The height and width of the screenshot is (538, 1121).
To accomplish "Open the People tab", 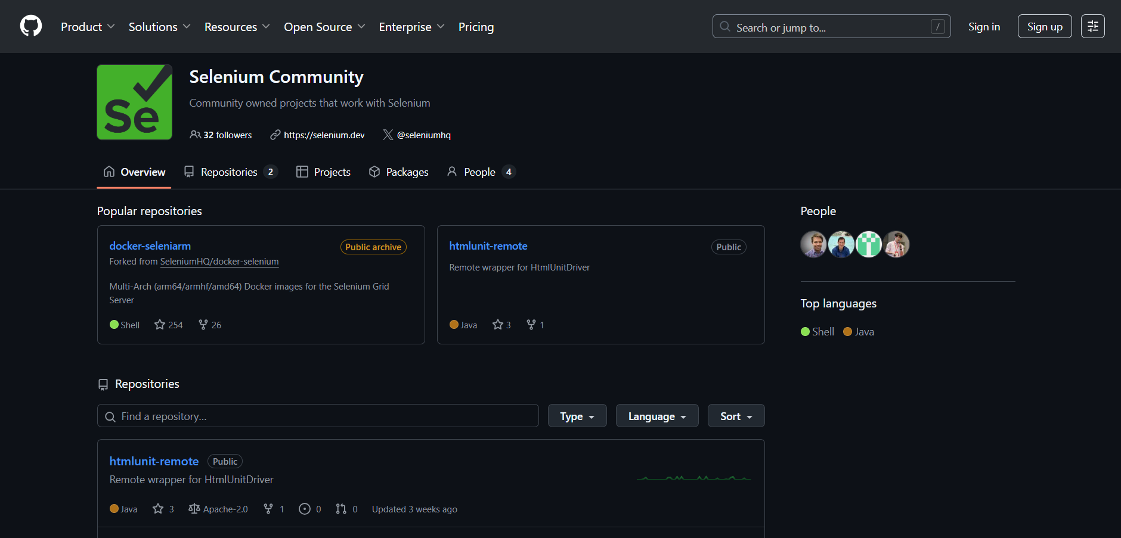I will click(x=479, y=172).
